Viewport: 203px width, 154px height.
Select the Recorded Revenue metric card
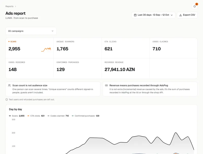tap(126, 68)
